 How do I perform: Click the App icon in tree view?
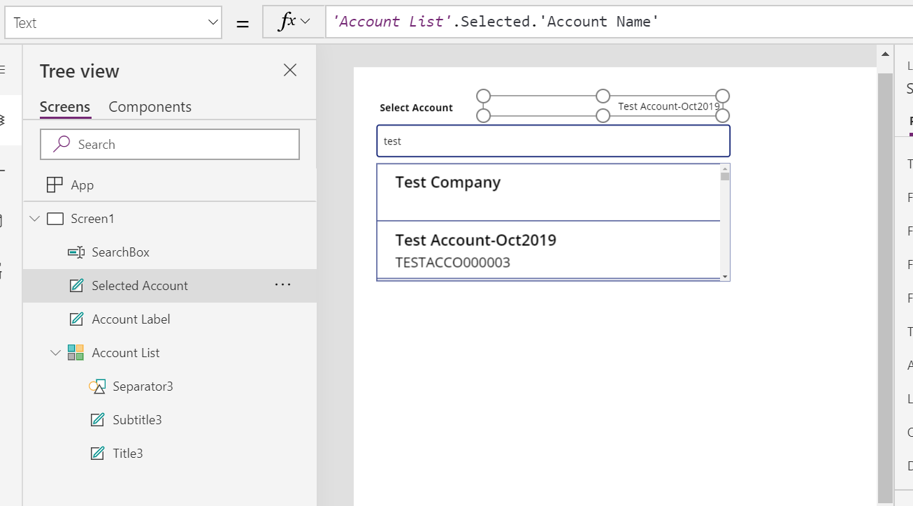[x=55, y=185]
